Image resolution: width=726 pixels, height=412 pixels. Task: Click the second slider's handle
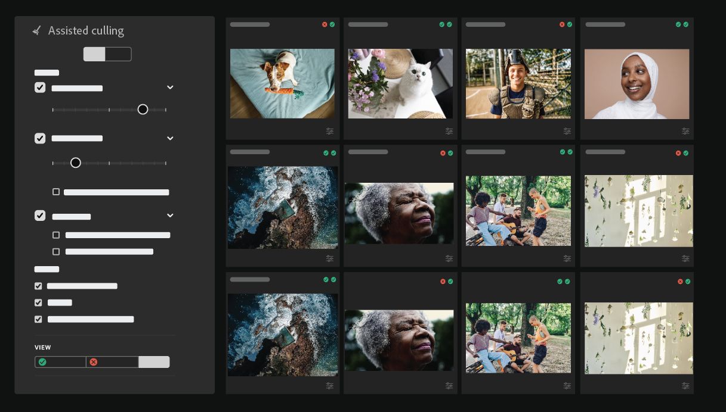(75, 163)
